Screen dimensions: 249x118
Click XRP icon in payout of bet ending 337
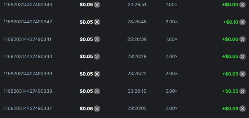(x=242, y=109)
